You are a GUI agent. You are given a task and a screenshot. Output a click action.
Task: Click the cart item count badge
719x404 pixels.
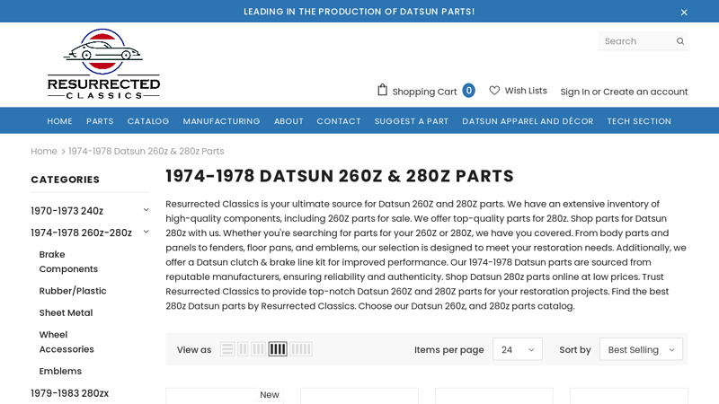[468, 91]
